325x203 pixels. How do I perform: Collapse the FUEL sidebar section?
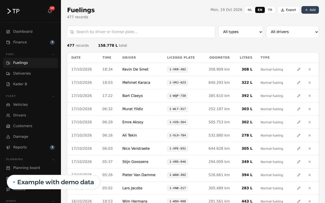point(53,54)
